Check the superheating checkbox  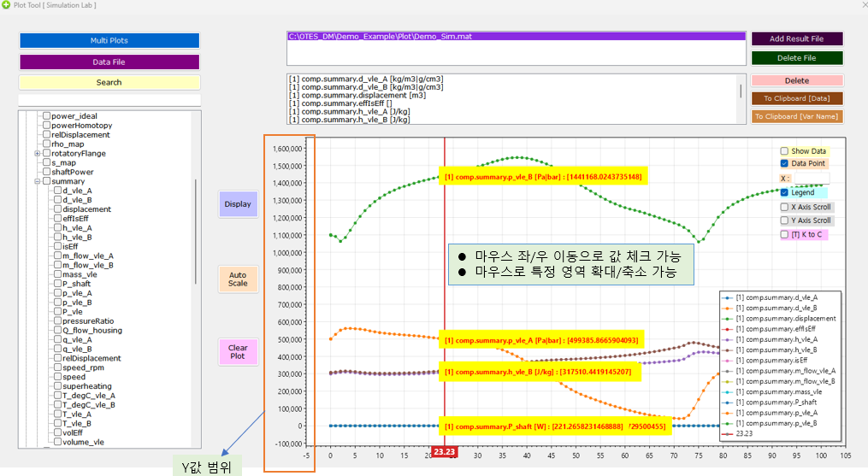pos(57,386)
